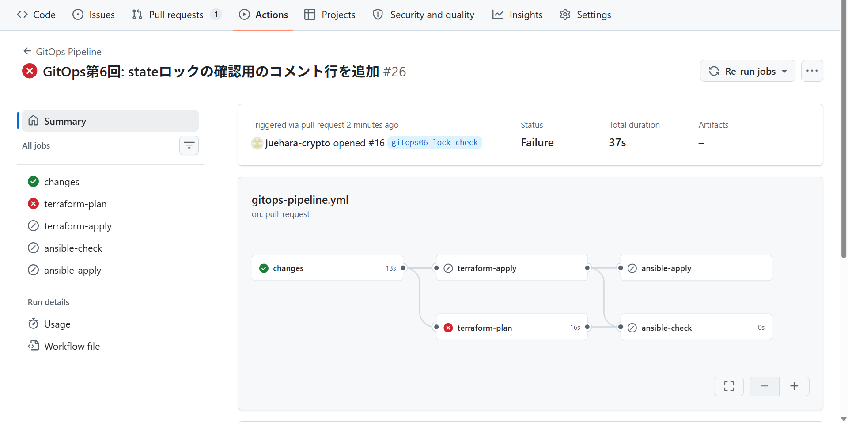
Task: Click terraform-apply node in workflow graph
Action: pyautogui.click(x=511, y=268)
